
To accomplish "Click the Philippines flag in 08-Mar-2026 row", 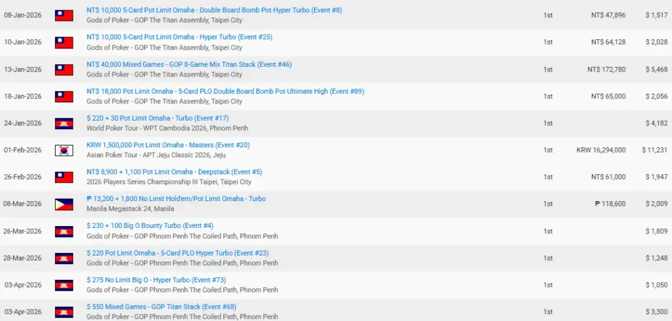I will [x=64, y=204].
